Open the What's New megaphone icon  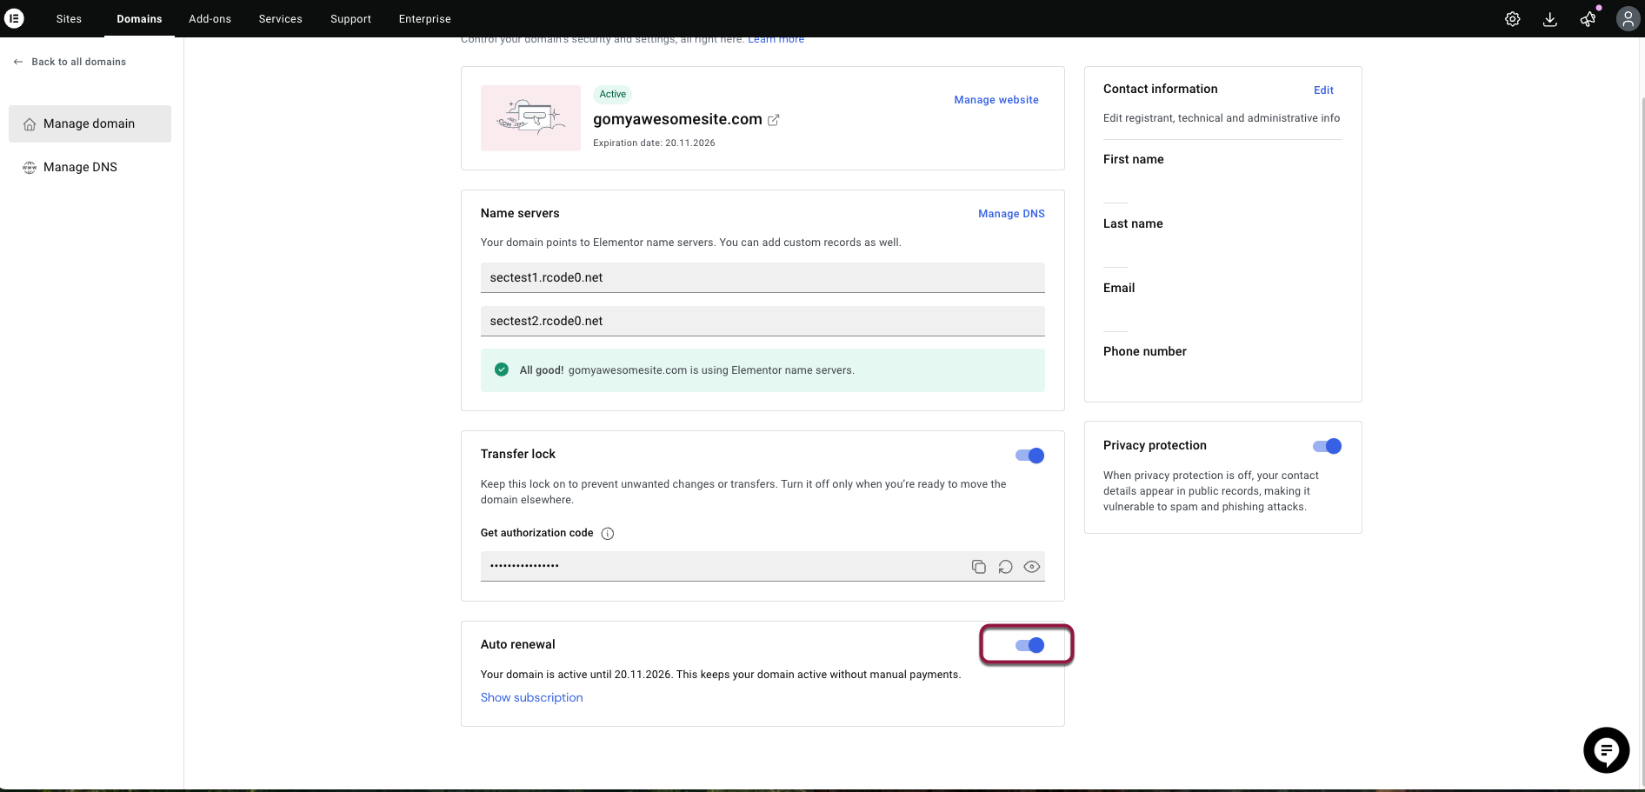pos(1588,19)
